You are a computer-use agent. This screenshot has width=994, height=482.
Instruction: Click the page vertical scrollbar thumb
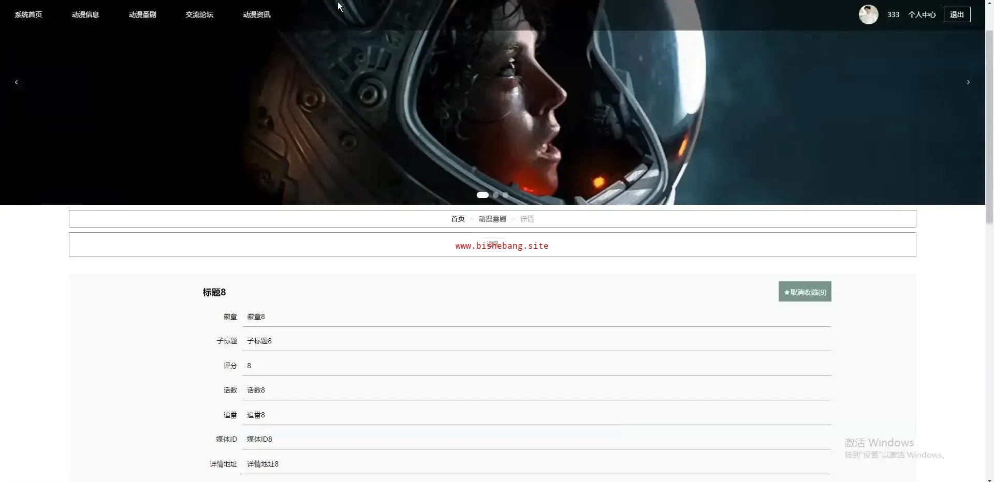click(989, 127)
